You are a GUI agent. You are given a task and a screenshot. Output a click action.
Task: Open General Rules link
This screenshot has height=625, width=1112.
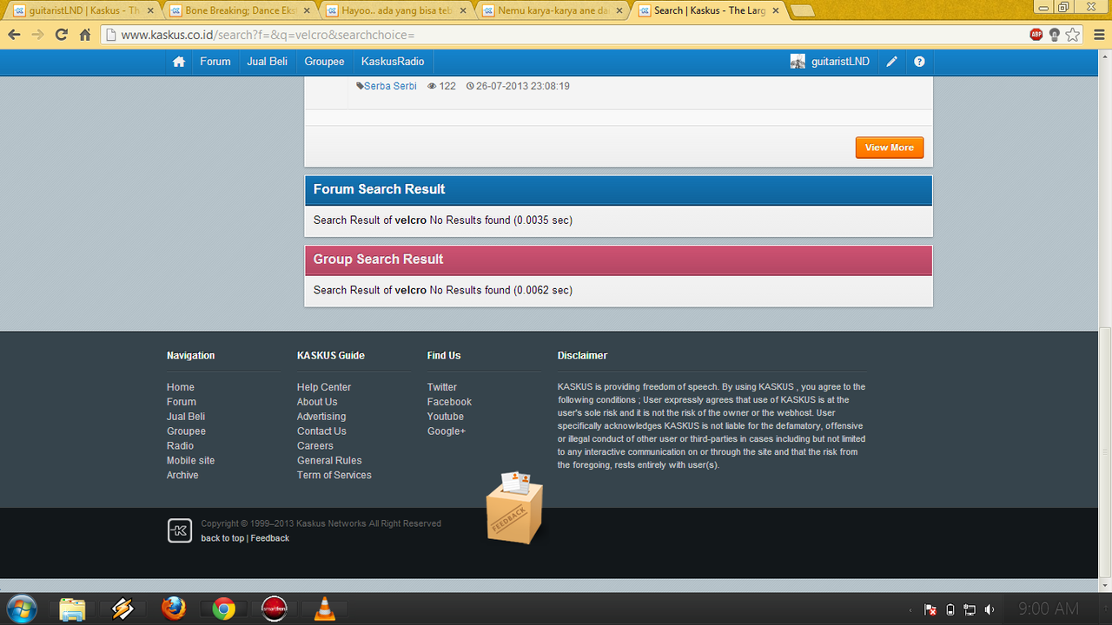(329, 461)
